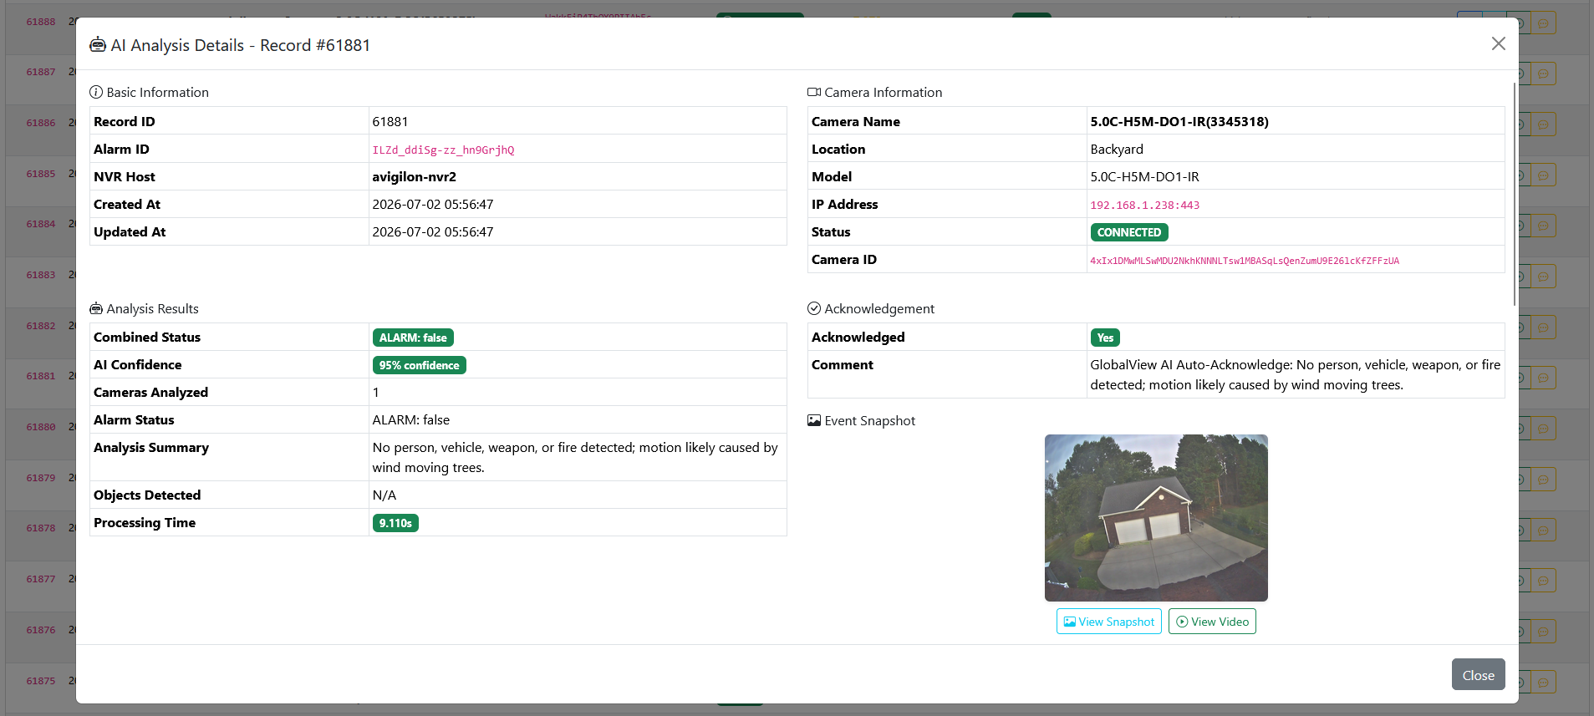Click the Location value Backyard
Screen dimensions: 1594x716
[1117, 149]
